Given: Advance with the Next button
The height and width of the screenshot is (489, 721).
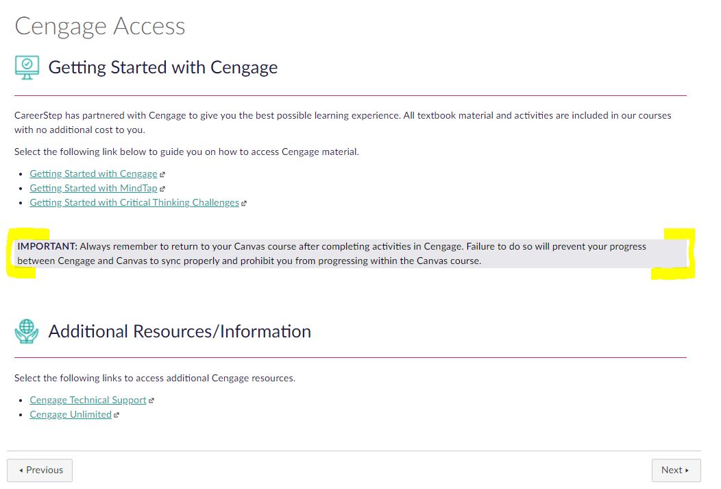Looking at the screenshot, I should point(676,470).
